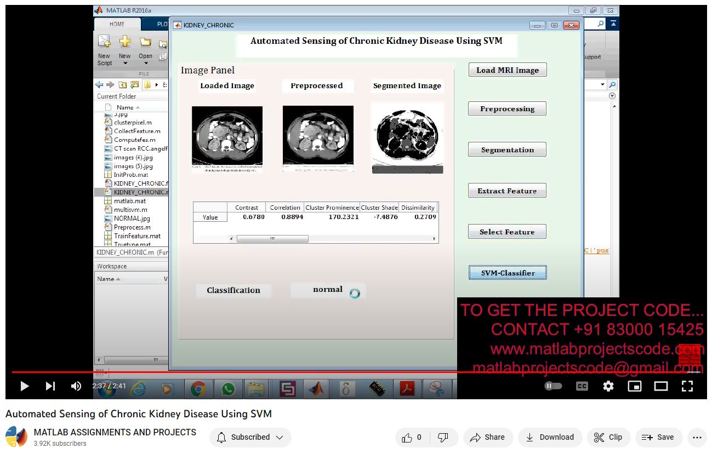Skip to the next video
The width and height of the screenshot is (712, 454).
(50, 386)
